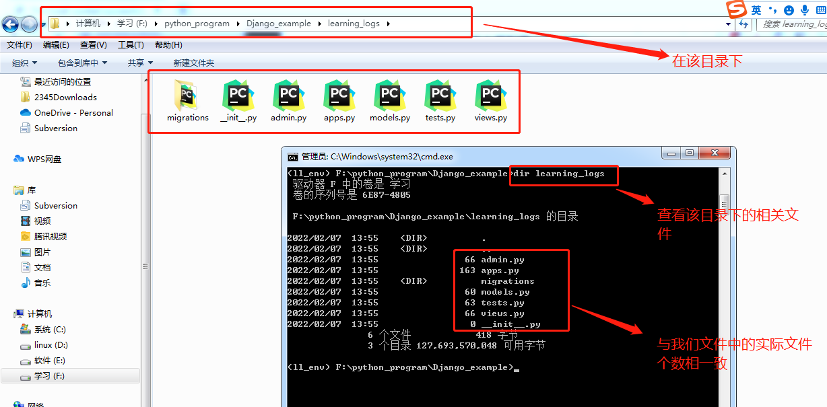Open WPS网盘 in sidebar

point(38,159)
